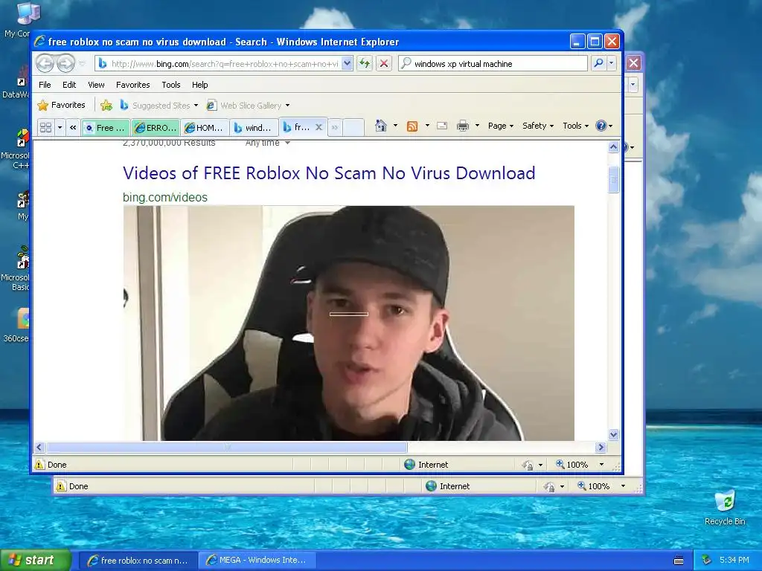This screenshot has width=762, height=571.
Task: Switch to the 'ERRO...' tab
Action: 156,128
